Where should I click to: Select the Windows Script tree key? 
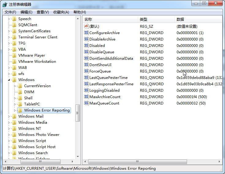pyautogui.click(x=32, y=141)
